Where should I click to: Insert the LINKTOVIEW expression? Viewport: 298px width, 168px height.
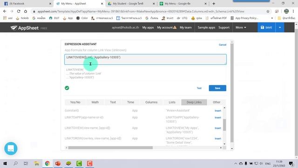point(218,128)
